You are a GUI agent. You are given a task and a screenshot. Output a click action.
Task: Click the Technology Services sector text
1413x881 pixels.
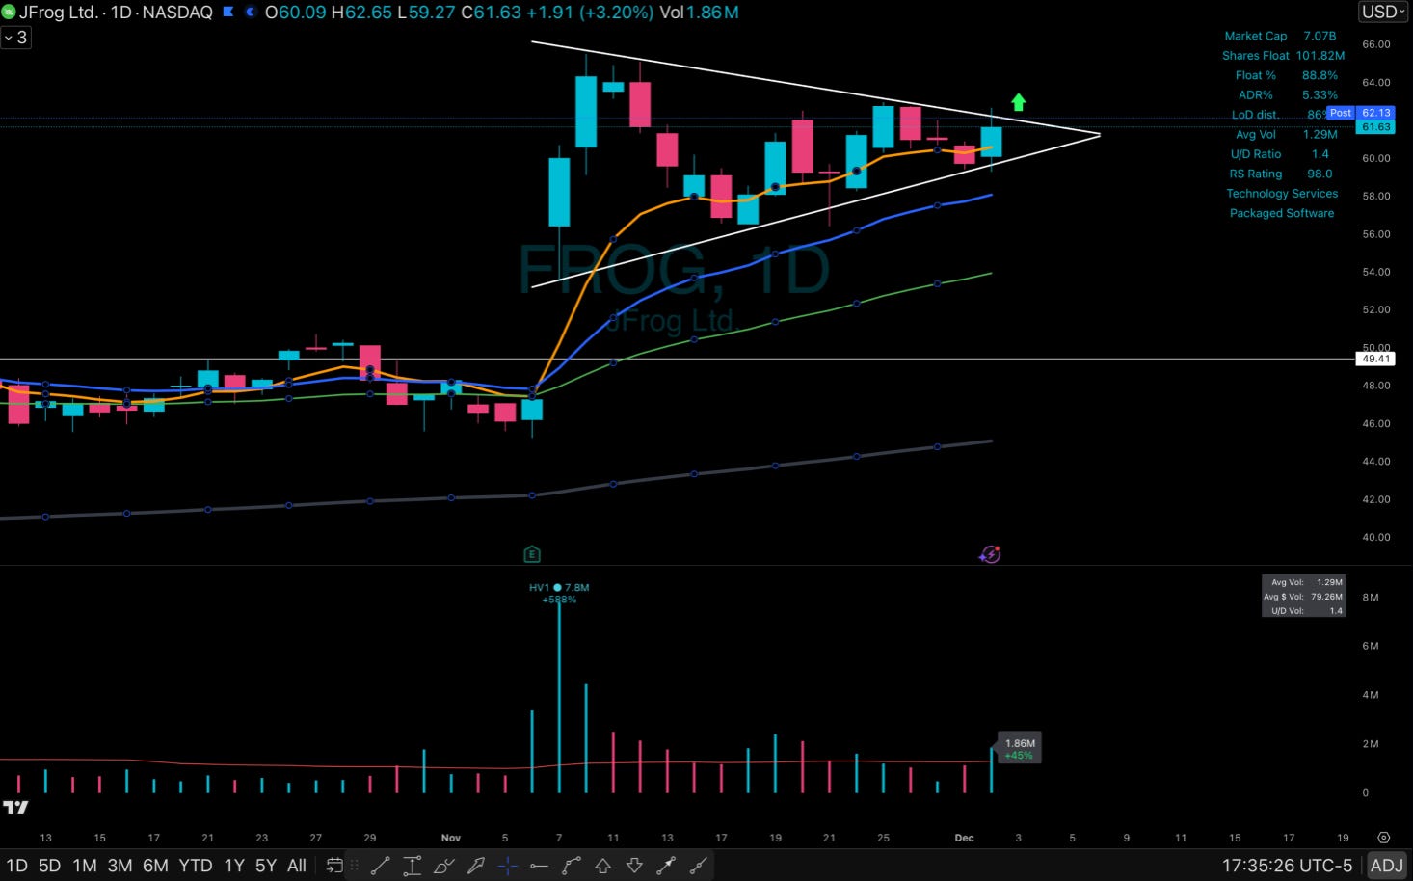(1282, 194)
